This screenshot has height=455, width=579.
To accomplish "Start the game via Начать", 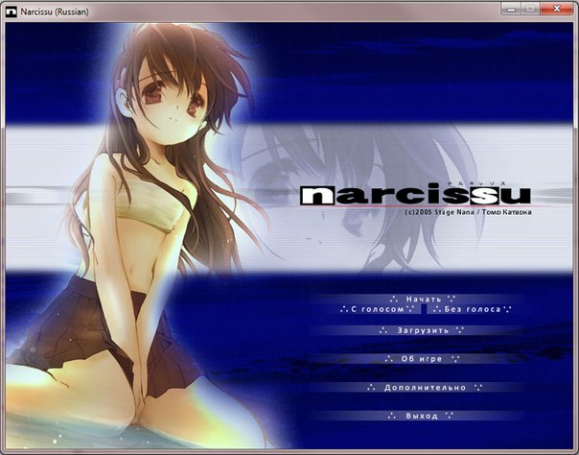I will [x=423, y=299].
